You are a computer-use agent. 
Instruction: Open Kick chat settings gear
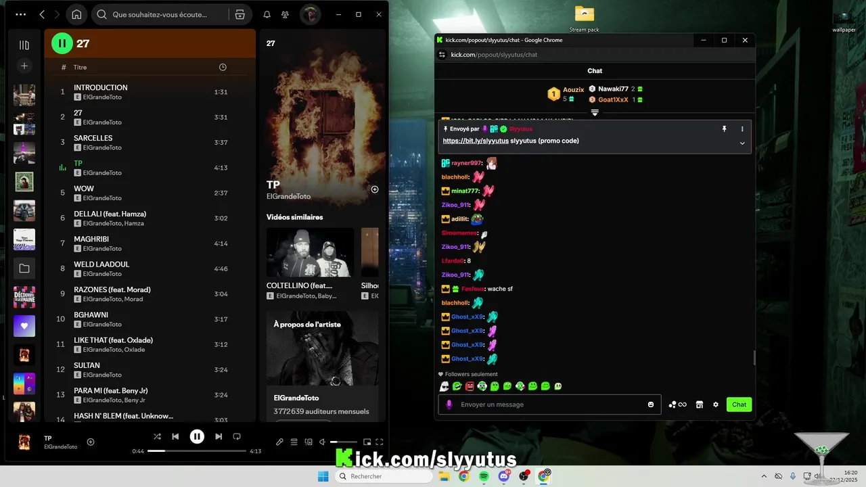pyautogui.click(x=716, y=404)
